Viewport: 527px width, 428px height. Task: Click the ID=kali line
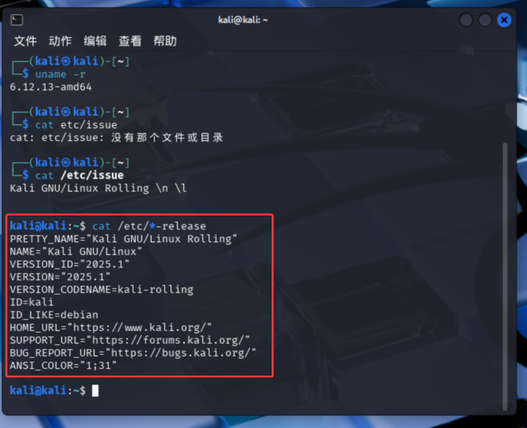coord(31,302)
